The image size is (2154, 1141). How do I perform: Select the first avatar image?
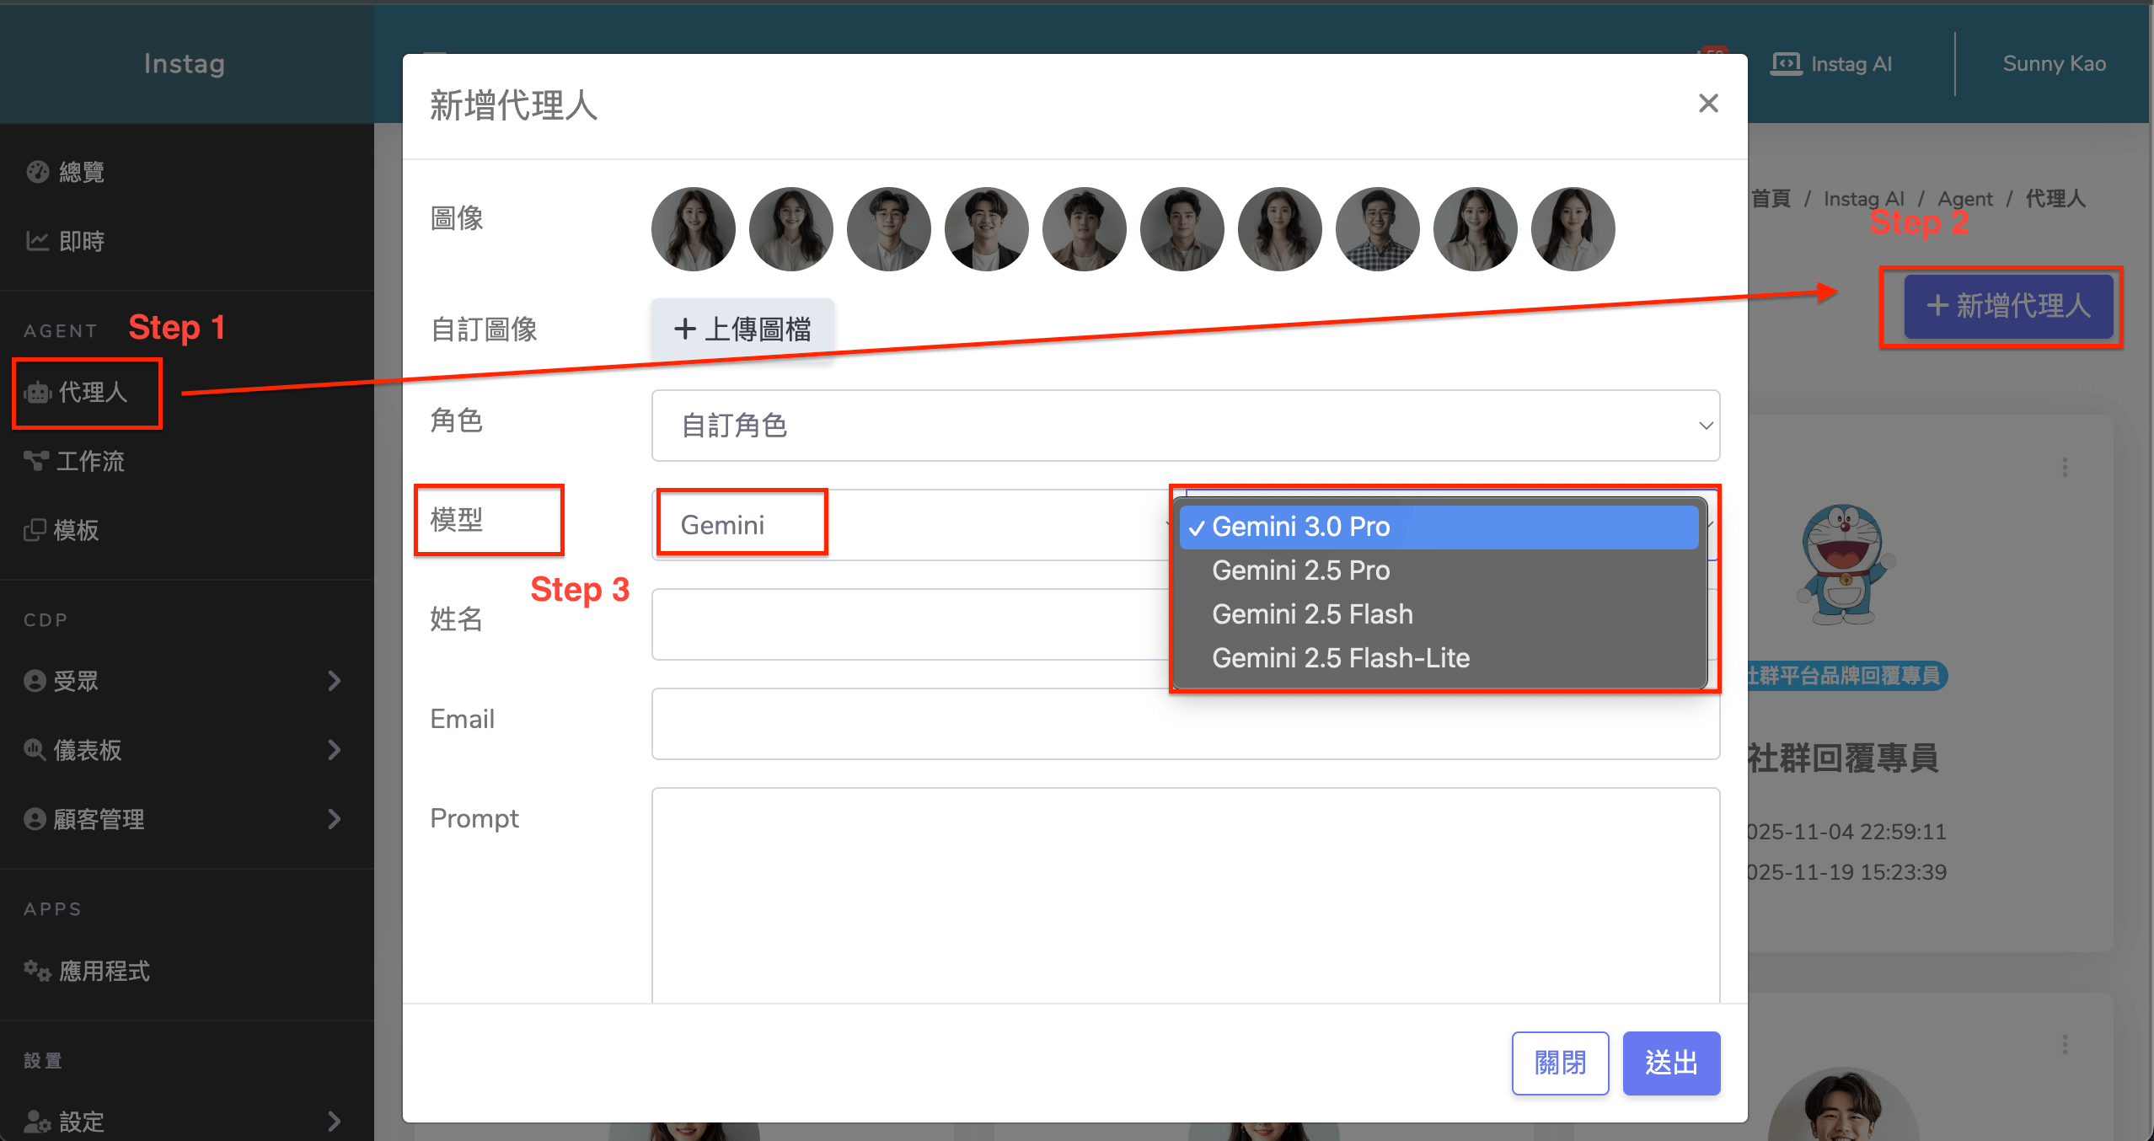[x=693, y=229]
